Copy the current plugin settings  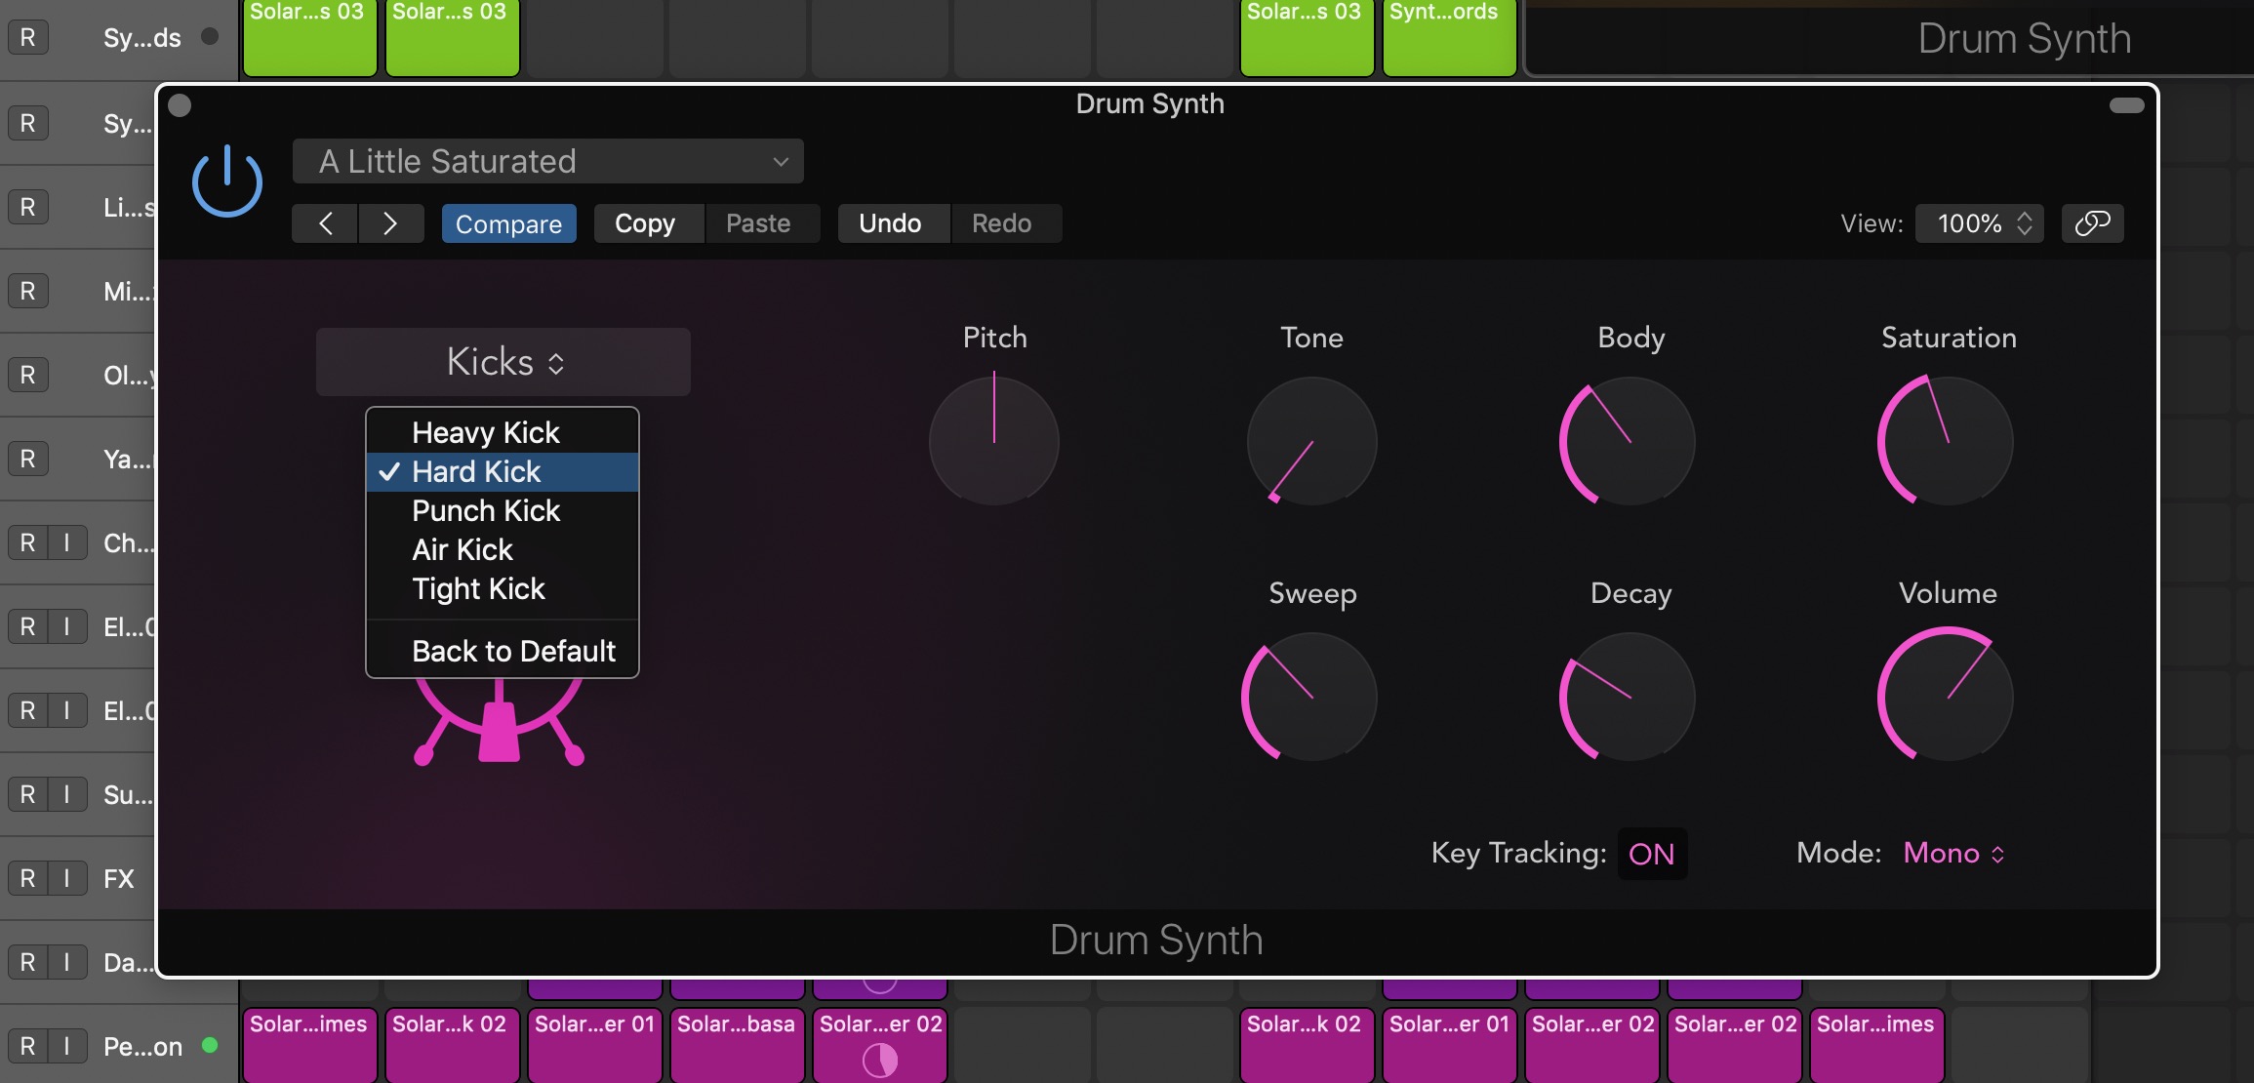[645, 222]
